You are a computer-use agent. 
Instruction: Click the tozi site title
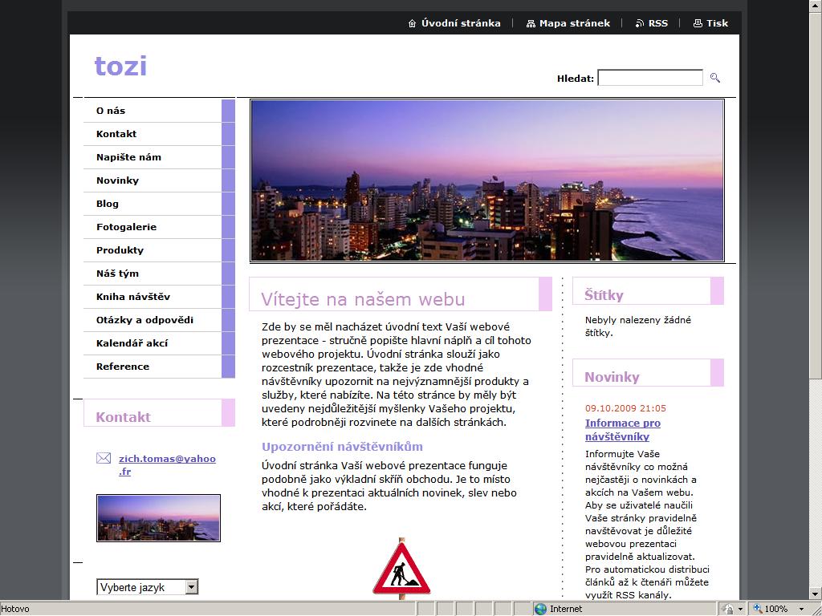pos(120,66)
